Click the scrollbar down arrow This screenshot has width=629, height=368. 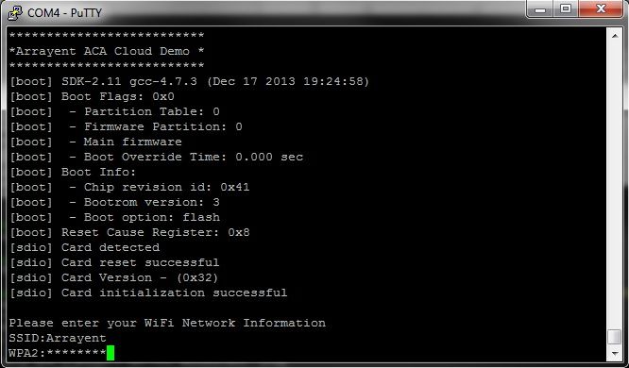[x=615, y=354]
